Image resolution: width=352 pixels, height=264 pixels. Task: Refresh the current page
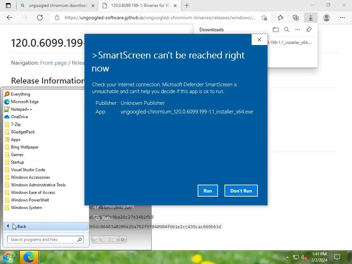coord(40,18)
